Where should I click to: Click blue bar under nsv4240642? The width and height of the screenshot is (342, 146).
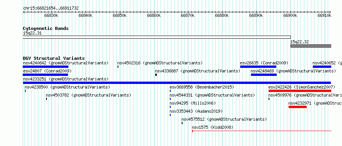click(46, 67)
